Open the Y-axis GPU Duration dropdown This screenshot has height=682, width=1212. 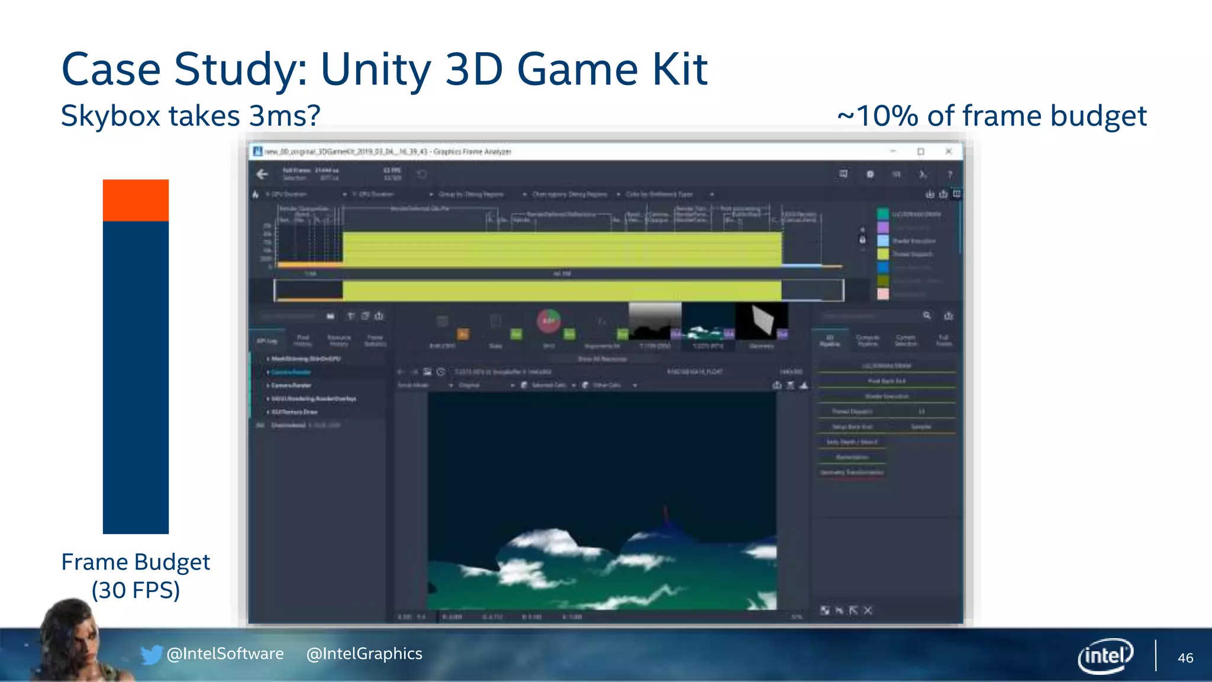(x=392, y=194)
